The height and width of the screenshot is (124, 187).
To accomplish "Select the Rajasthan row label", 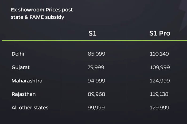I will [x=24, y=94].
